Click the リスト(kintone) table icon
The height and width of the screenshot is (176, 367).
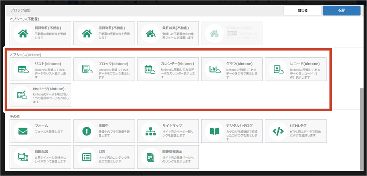(x=22, y=69)
